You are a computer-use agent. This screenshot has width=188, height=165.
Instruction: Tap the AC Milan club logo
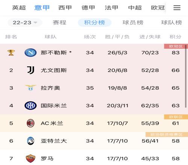(30, 123)
